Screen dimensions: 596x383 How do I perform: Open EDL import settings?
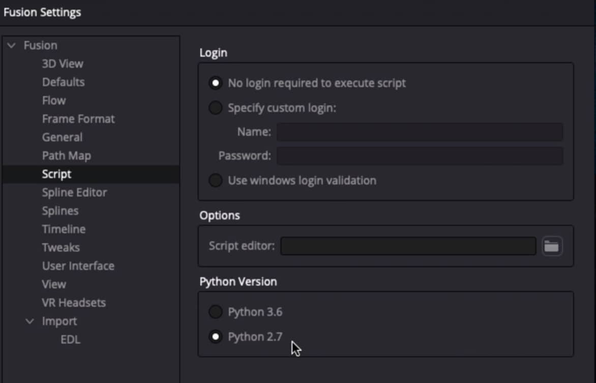(70, 340)
